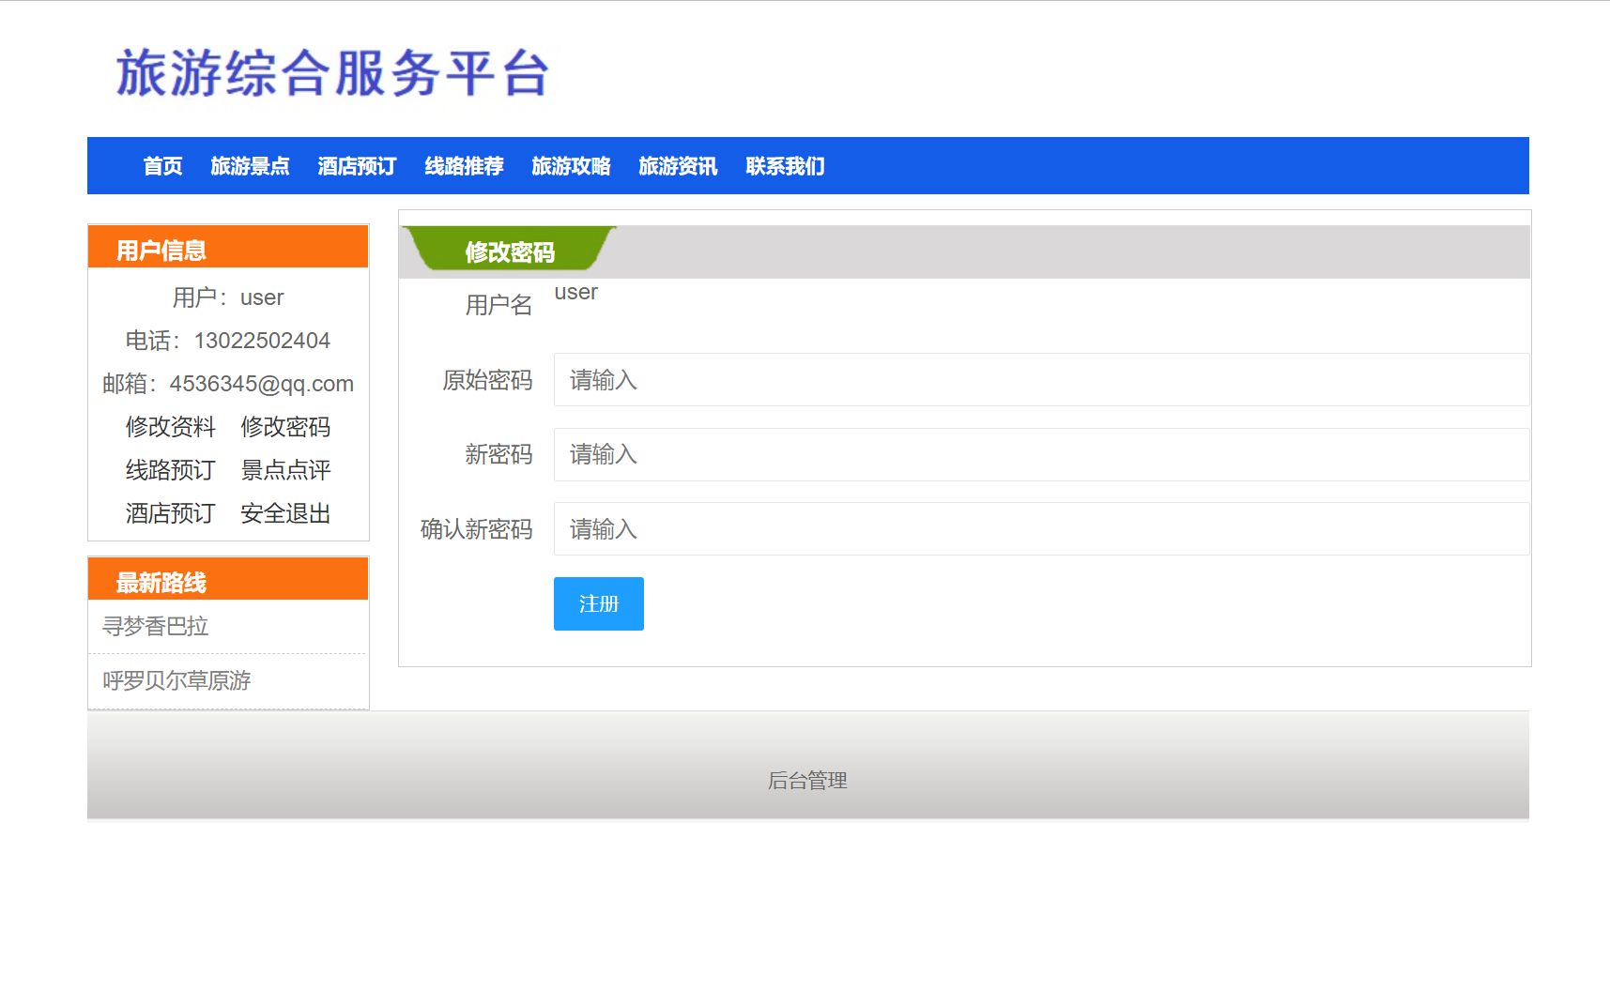Open 修改资料 in user info panel

(169, 427)
